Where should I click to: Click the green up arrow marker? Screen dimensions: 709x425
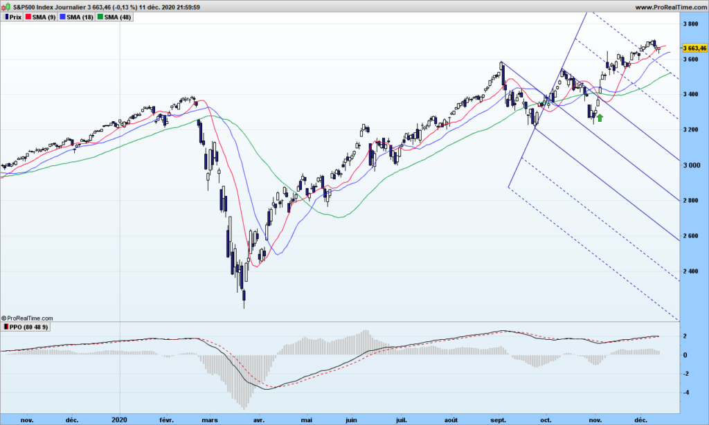[x=600, y=118]
